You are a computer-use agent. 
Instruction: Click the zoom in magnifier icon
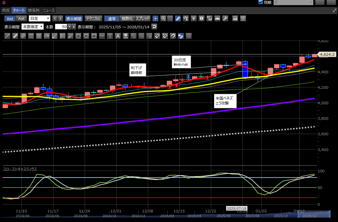(163, 18)
